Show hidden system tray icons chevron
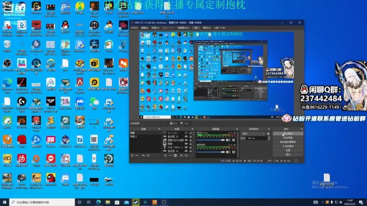Viewport: 367px width, 206px height. [x=323, y=202]
